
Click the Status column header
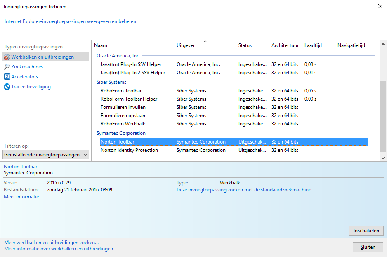[x=245, y=45]
